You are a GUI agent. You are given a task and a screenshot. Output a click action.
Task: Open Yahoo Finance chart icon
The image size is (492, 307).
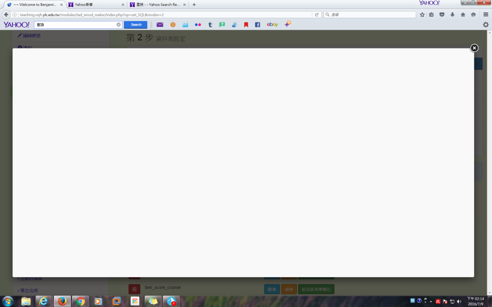pyautogui.click(x=185, y=24)
